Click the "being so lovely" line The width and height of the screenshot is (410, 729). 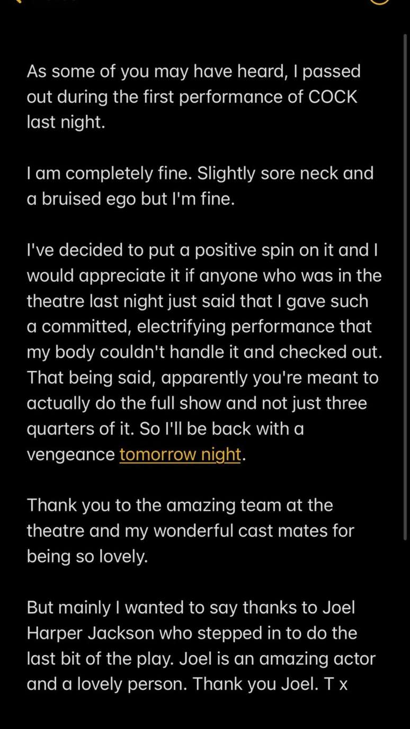pyautogui.click(x=87, y=556)
